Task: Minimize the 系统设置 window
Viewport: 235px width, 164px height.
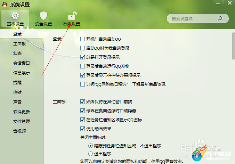Action: 218,3
